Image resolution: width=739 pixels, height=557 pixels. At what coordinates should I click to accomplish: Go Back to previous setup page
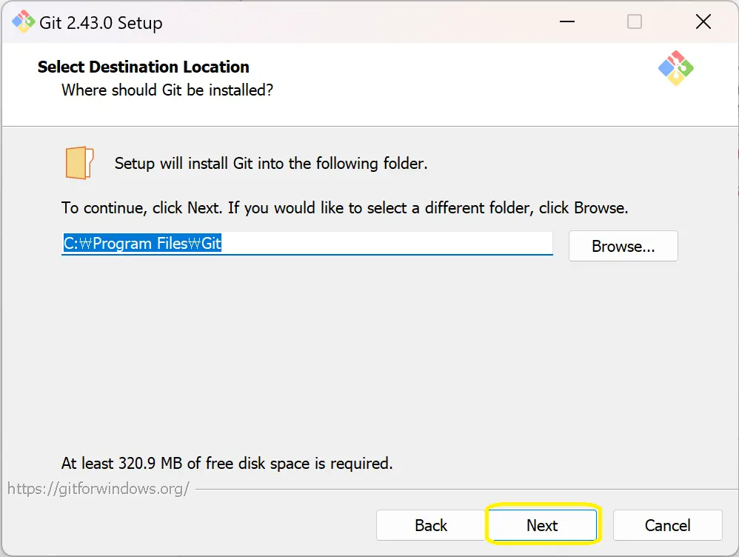[x=430, y=525]
